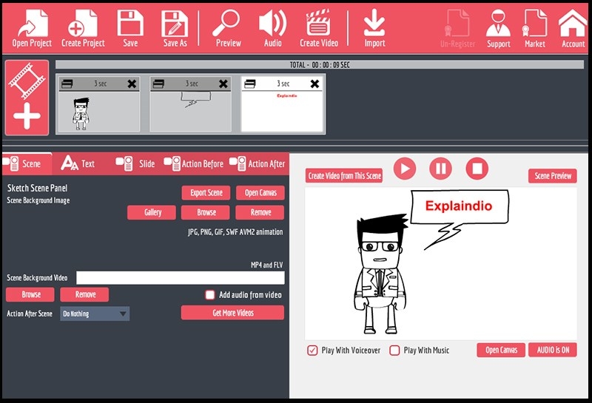Screen dimensions: 592x403
Task: Click the Create Project icon
Action: 83,29
